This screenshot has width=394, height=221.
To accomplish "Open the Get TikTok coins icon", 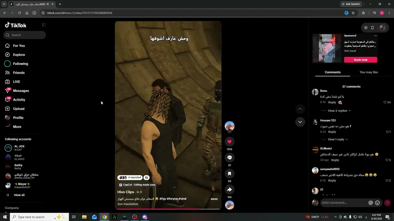I will click(366, 28).
